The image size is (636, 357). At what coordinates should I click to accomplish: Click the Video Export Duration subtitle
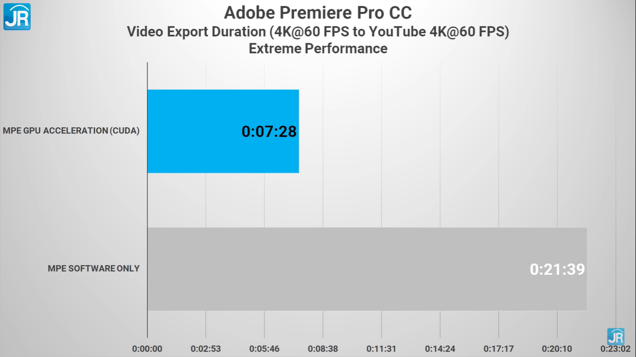[318, 32]
